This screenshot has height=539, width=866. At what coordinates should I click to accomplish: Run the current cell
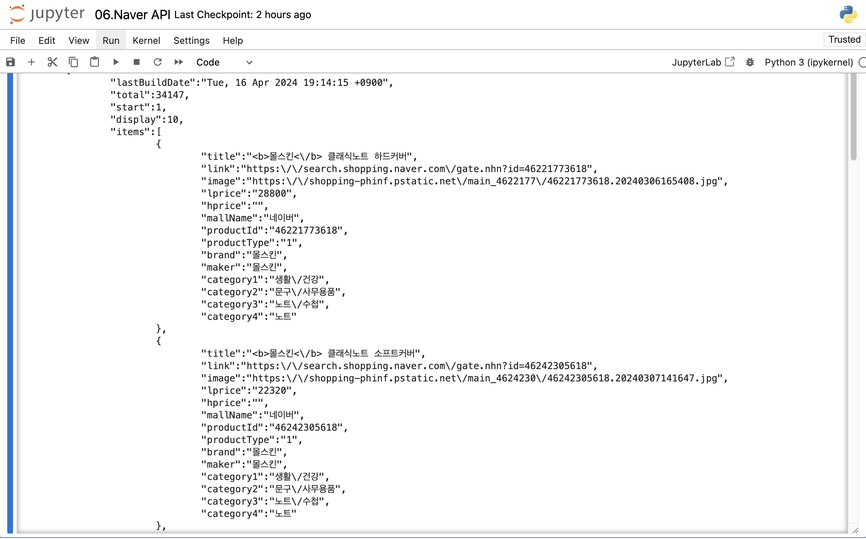pyautogui.click(x=116, y=62)
